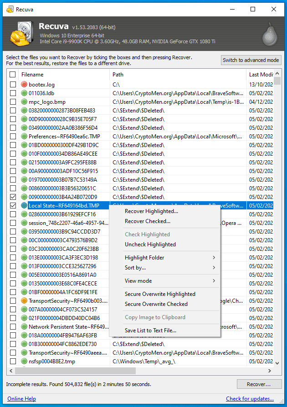Tick the checkbox for 011036.ldb
287x407 pixels.
click(x=13, y=93)
